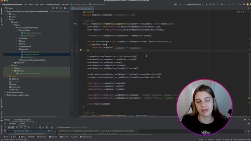
Task: Run with coverage icon in top toolbar
Action: pyautogui.click(x=213, y=4)
